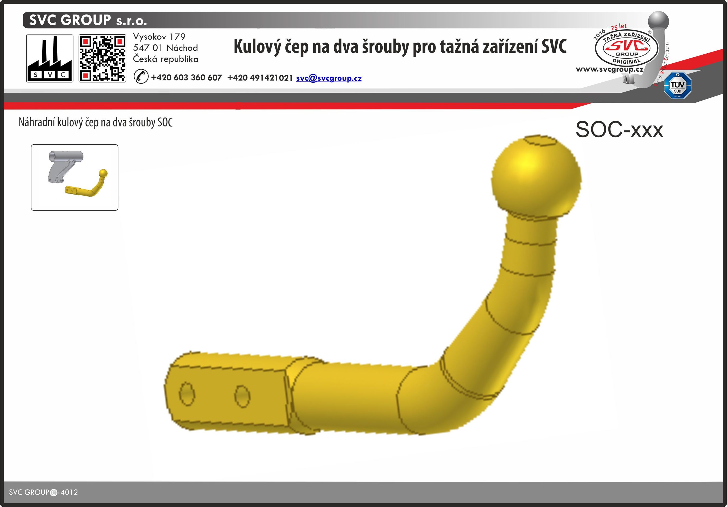The height and width of the screenshot is (507, 727).
Task: Click the left bolt hole on hitch
Action: [187, 394]
